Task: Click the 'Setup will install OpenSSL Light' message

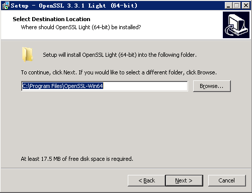Action: point(120,55)
